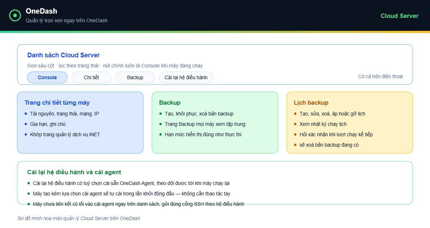The width and height of the screenshot is (430, 228).
Task: Click the OneDash circular logo icon
Action: pos(15,15)
